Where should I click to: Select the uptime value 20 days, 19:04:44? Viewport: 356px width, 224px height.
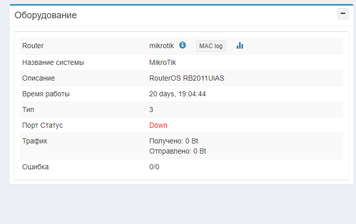click(x=177, y=94)
